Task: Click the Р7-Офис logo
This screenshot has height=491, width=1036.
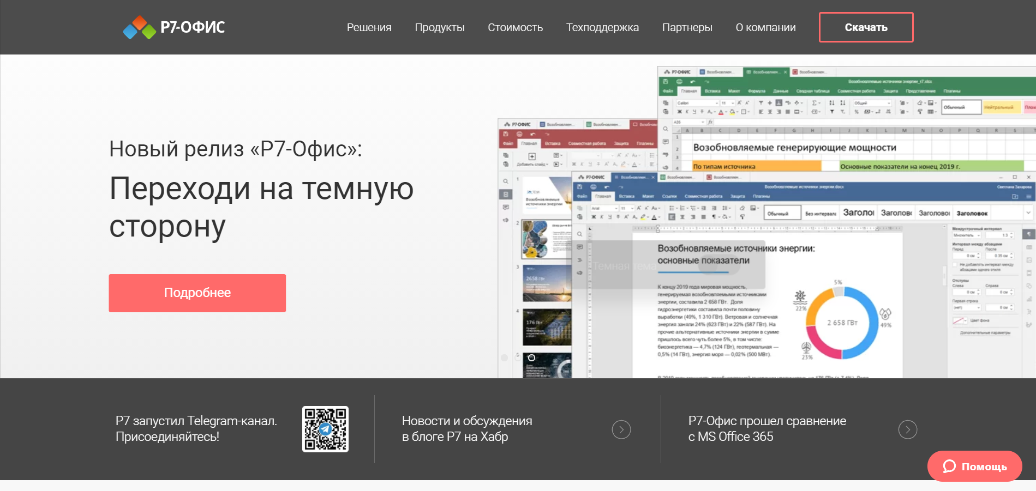Action: point(174,27)
